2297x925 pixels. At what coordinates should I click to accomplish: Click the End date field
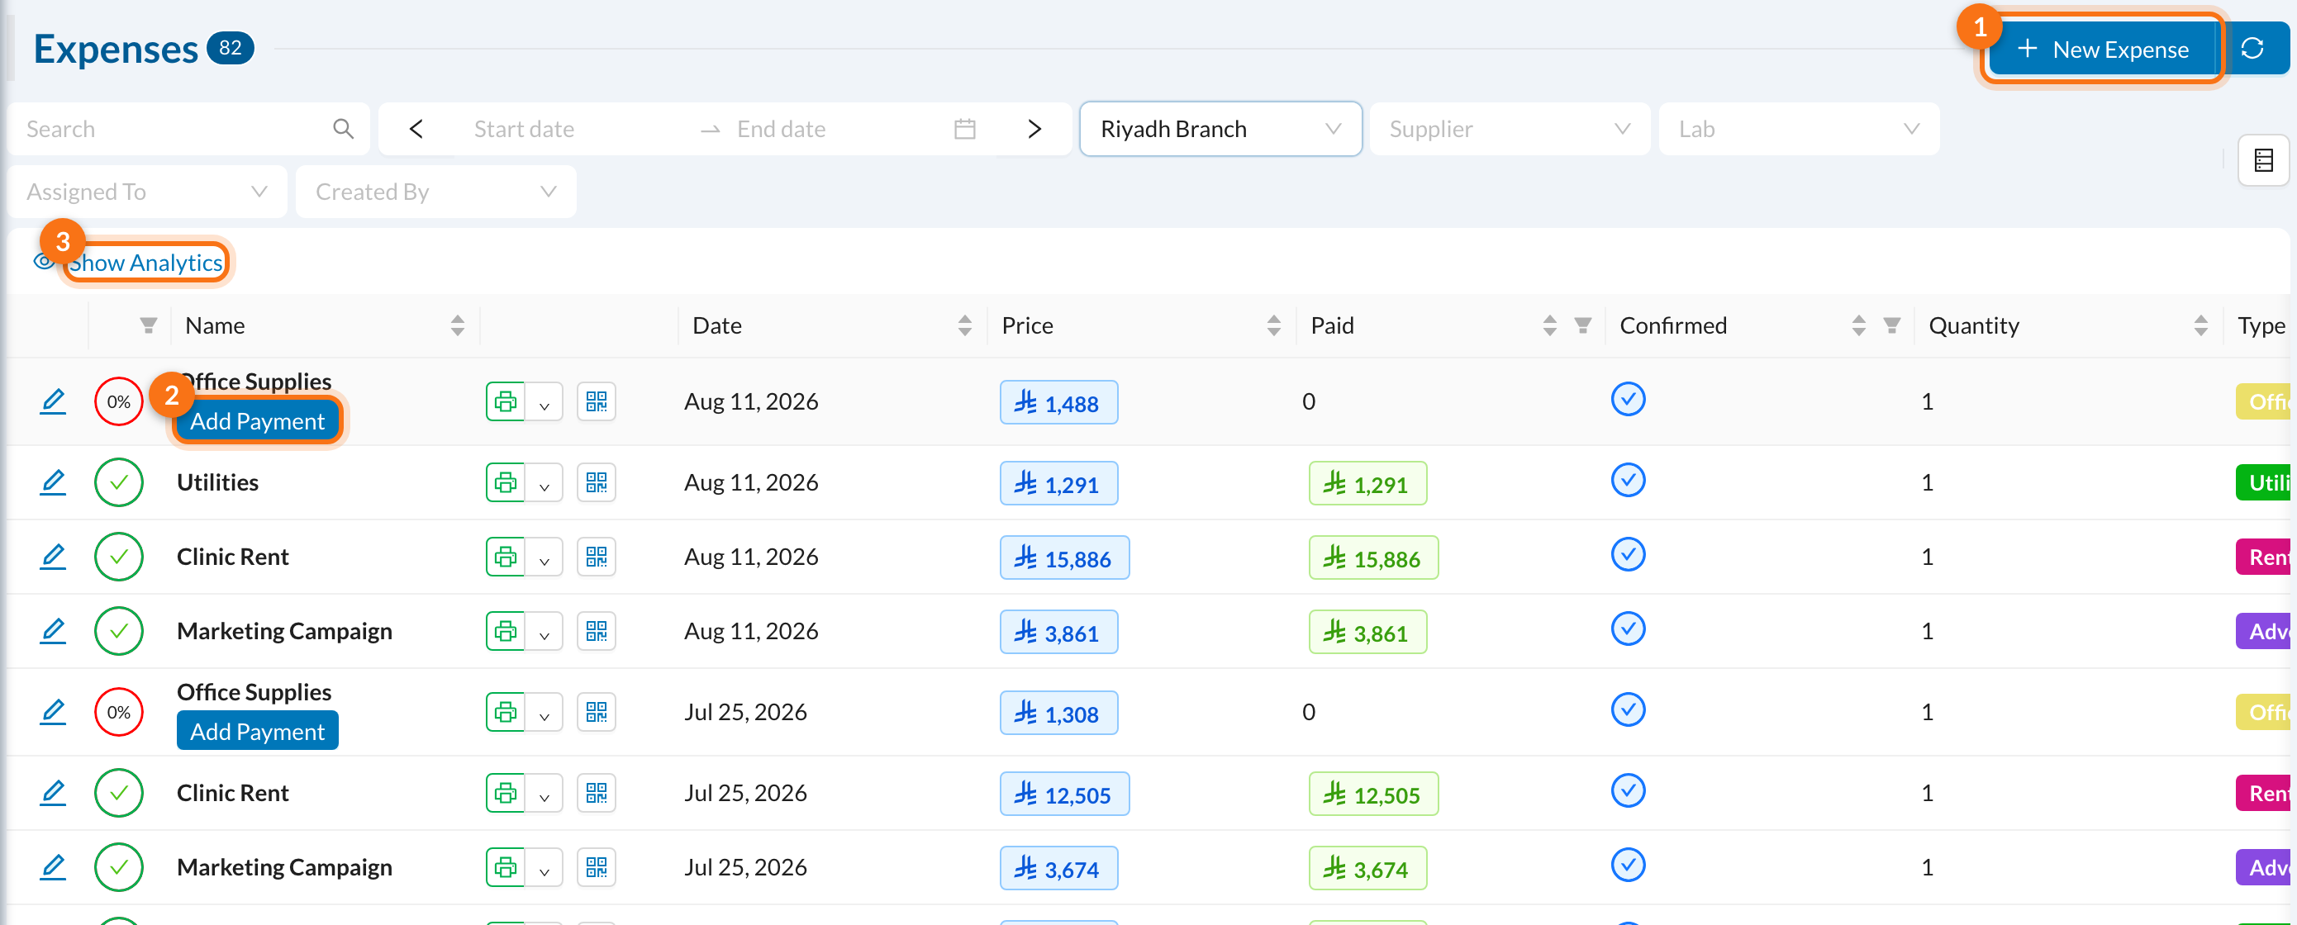click(838, 128)
